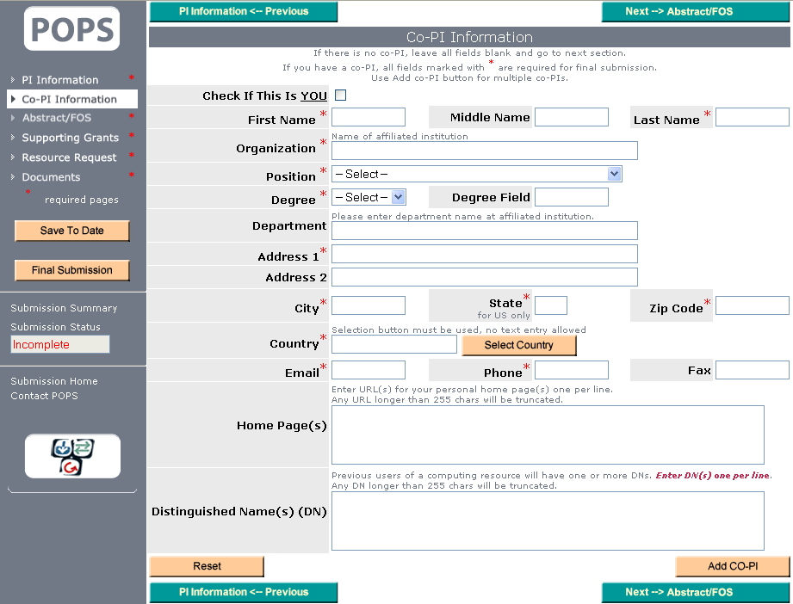
Task: Open the Position dropdown
Action: pyautogui.click(x=476, y=174)
